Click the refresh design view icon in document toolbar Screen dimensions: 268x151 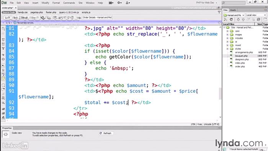pos(72,18)
